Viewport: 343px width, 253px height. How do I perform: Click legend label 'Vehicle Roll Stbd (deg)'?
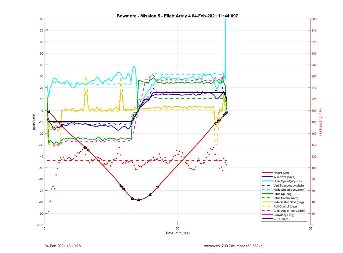[289, 202]
